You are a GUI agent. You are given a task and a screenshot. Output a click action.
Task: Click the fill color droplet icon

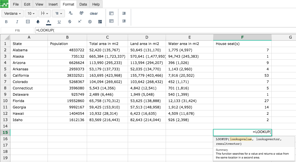click(x=38, y=22)
